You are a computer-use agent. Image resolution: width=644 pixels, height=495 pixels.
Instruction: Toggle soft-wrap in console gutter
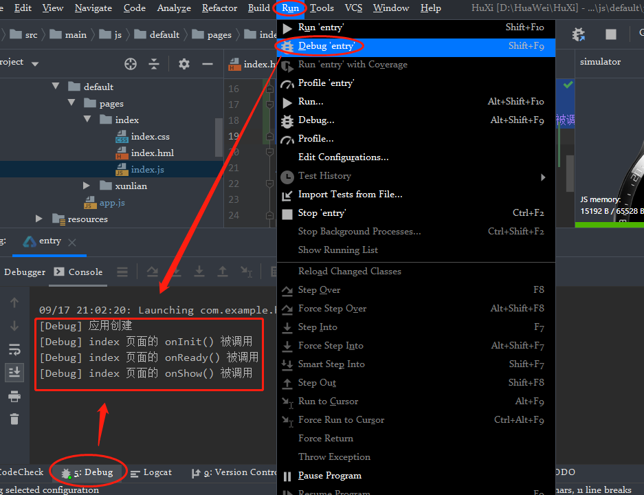(x=14, y=349)
